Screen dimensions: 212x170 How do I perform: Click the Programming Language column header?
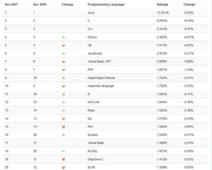coord(106,4)
